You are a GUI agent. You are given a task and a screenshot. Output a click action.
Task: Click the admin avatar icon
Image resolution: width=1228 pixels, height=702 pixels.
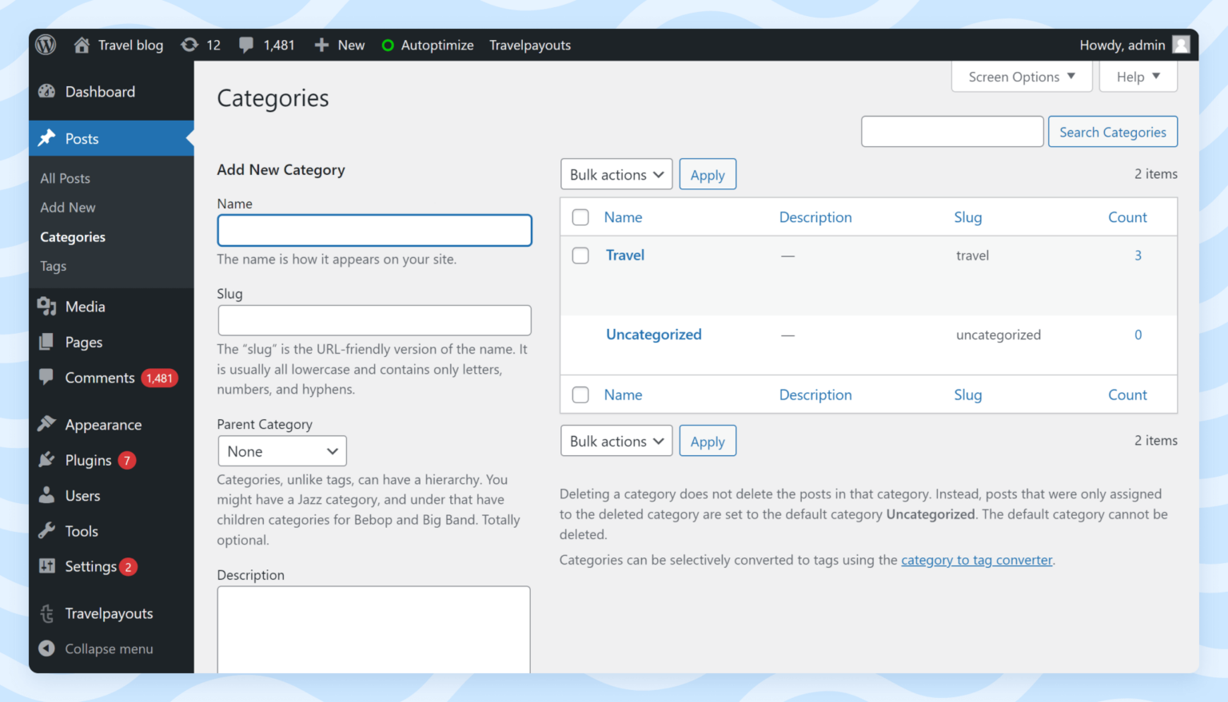pos(1181,45)
